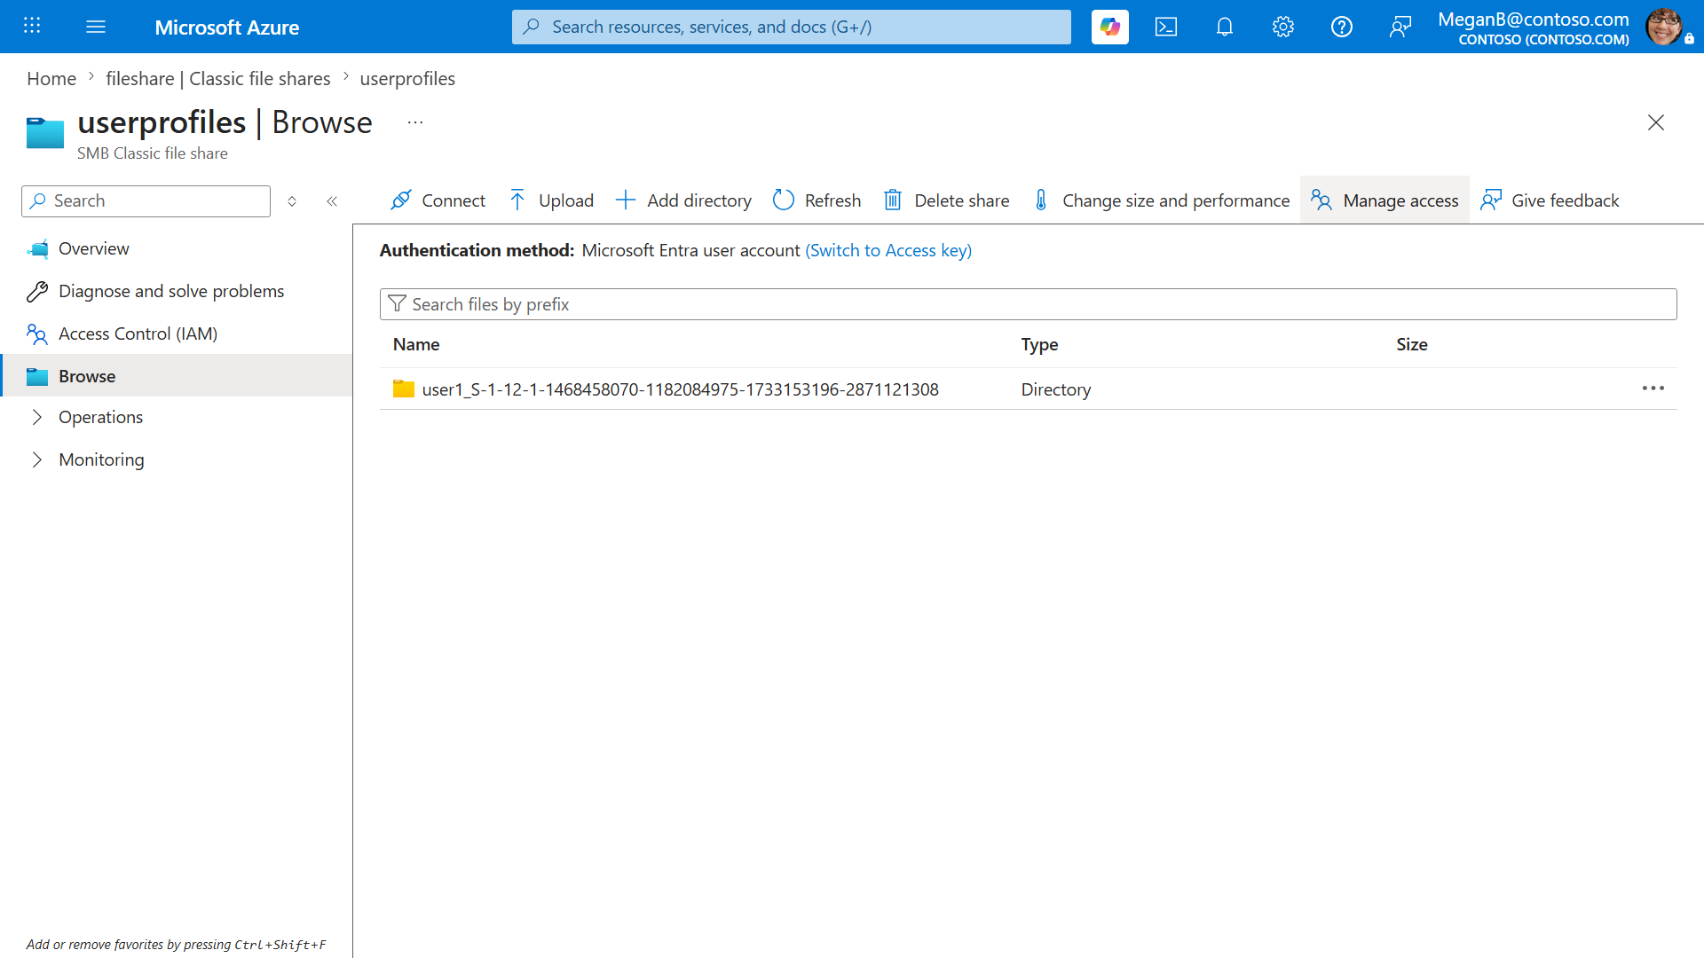This screenshot has width=1704, height=958.
Task: Focus the Search files by prefix field
Action: pos(1028,304)
